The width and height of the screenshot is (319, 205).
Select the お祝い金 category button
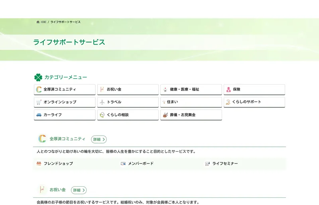(x=128, y=89)
